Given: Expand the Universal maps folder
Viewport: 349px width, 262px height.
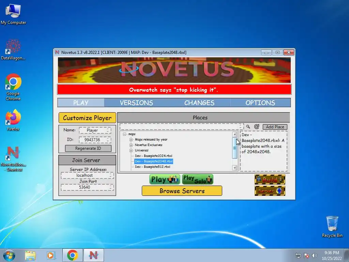Looking at the screenshot, I should [131, 150].
